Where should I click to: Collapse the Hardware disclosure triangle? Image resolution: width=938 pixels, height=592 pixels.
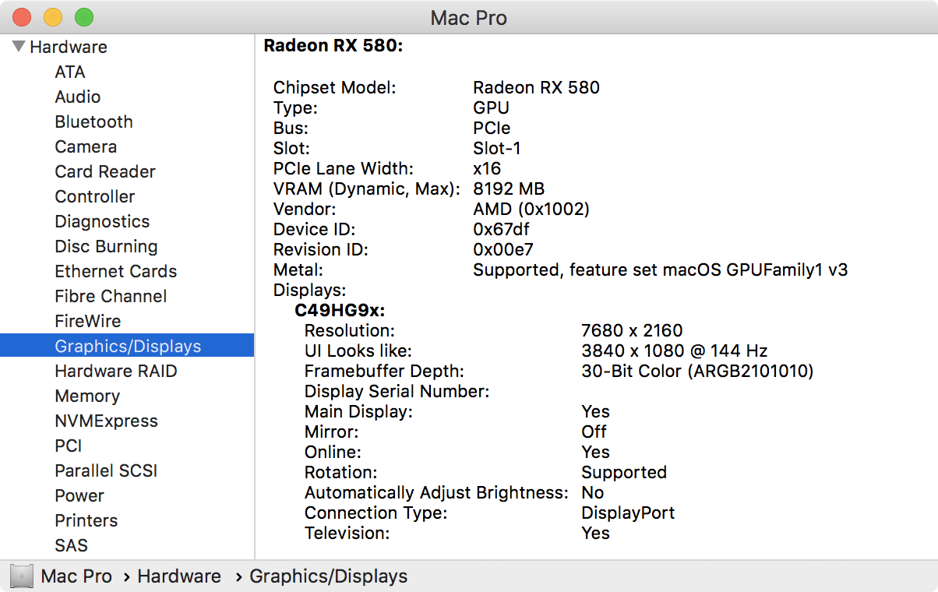19,47
